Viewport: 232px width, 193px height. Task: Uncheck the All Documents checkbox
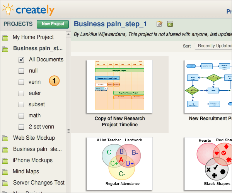click(x=21, y=60)
